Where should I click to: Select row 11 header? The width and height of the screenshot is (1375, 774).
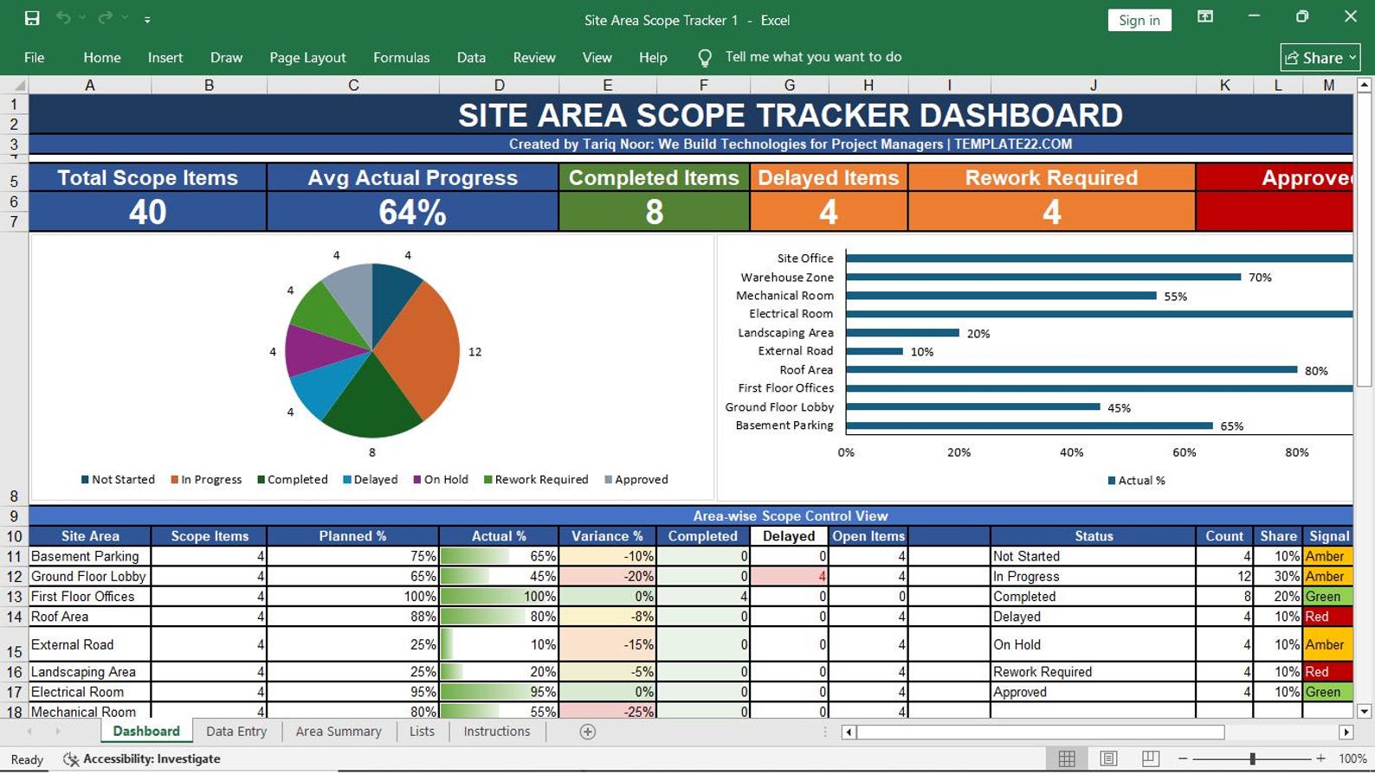point(14,556)
